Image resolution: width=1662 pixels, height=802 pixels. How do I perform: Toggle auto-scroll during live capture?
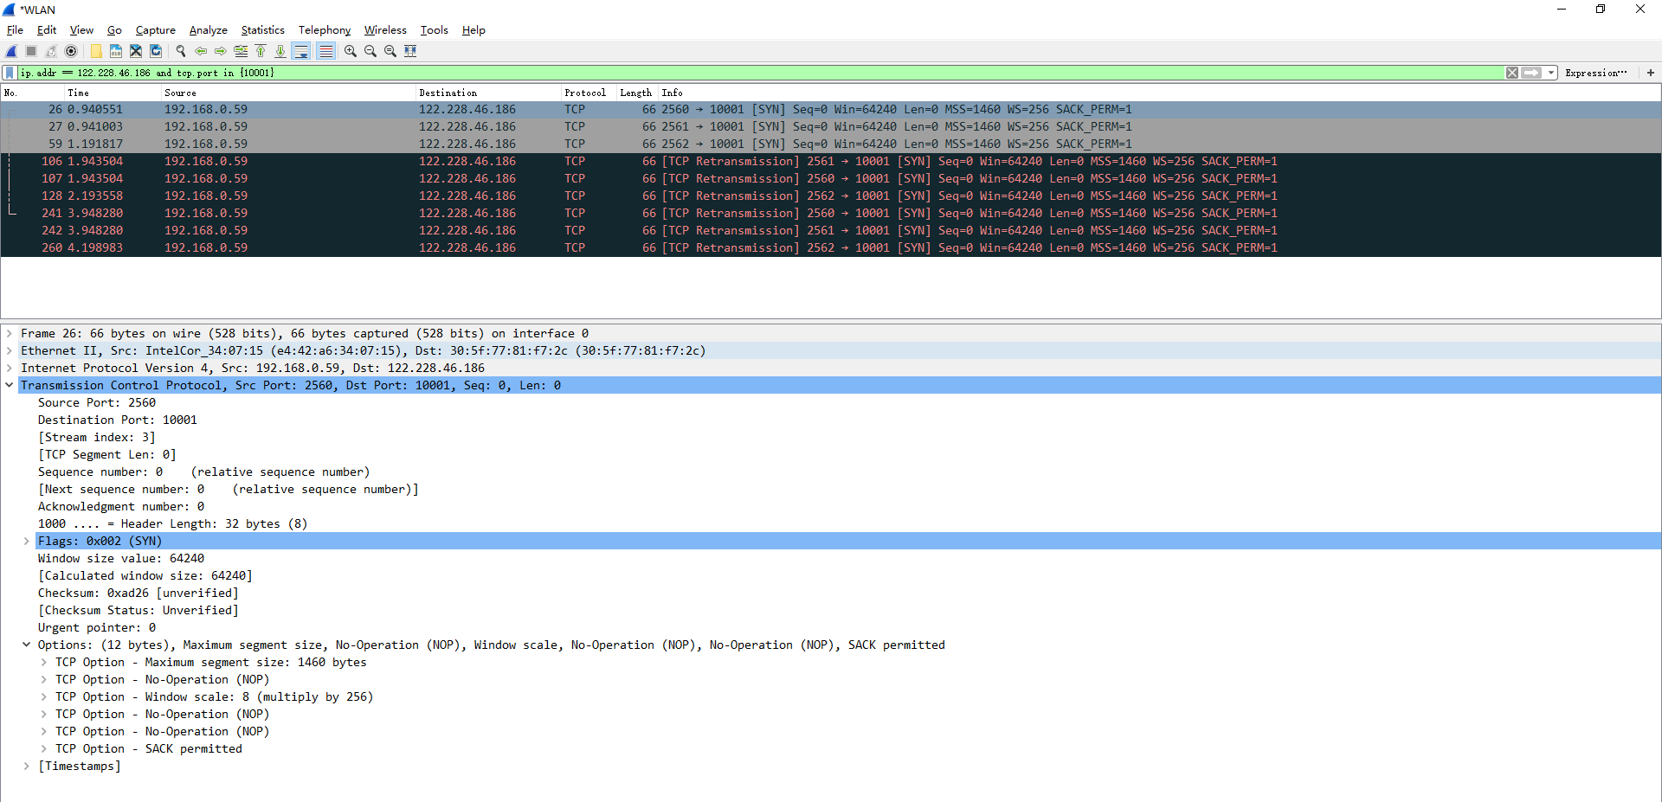point(301,51)
